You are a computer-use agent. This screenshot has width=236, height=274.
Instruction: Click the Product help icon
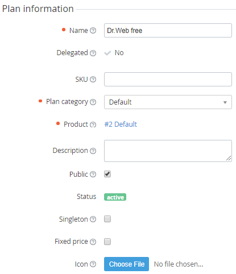click(x=93, y=124)
